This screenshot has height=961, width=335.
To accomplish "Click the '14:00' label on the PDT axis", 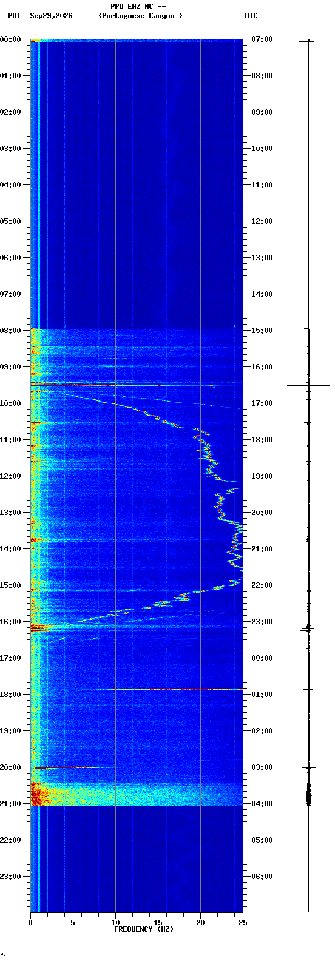I will (x=10, y=548).
